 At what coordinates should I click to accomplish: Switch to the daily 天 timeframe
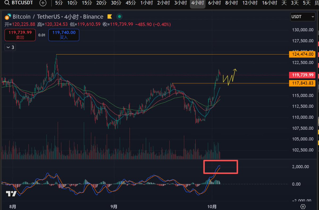pos(284,3)
